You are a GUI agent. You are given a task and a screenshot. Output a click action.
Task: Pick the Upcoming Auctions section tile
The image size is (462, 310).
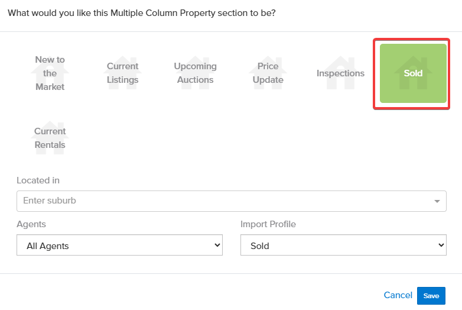pyautogui.click(x=196, y=73)
